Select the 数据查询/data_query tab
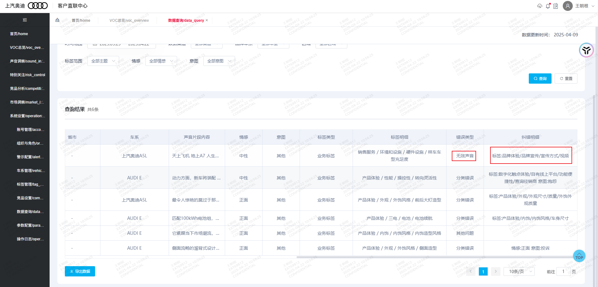598x287 pixels. [x=186, y=21]
